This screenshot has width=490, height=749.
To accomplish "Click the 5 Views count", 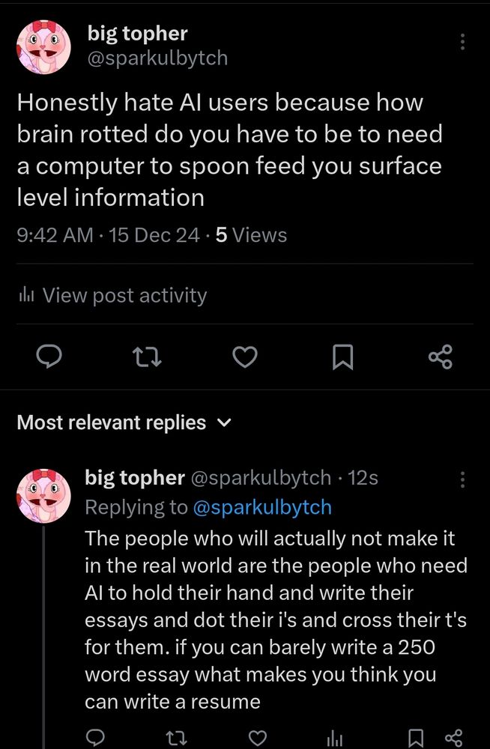I will 251,235.
